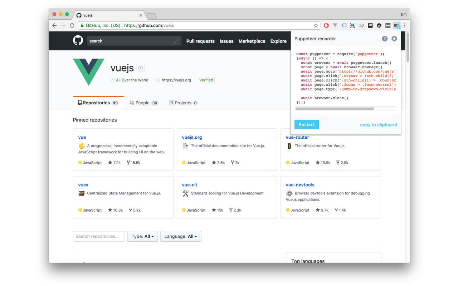Click the horizontal scrollbar under the code
This screenshot has width=458, height=286.
[x=335, y=109]
